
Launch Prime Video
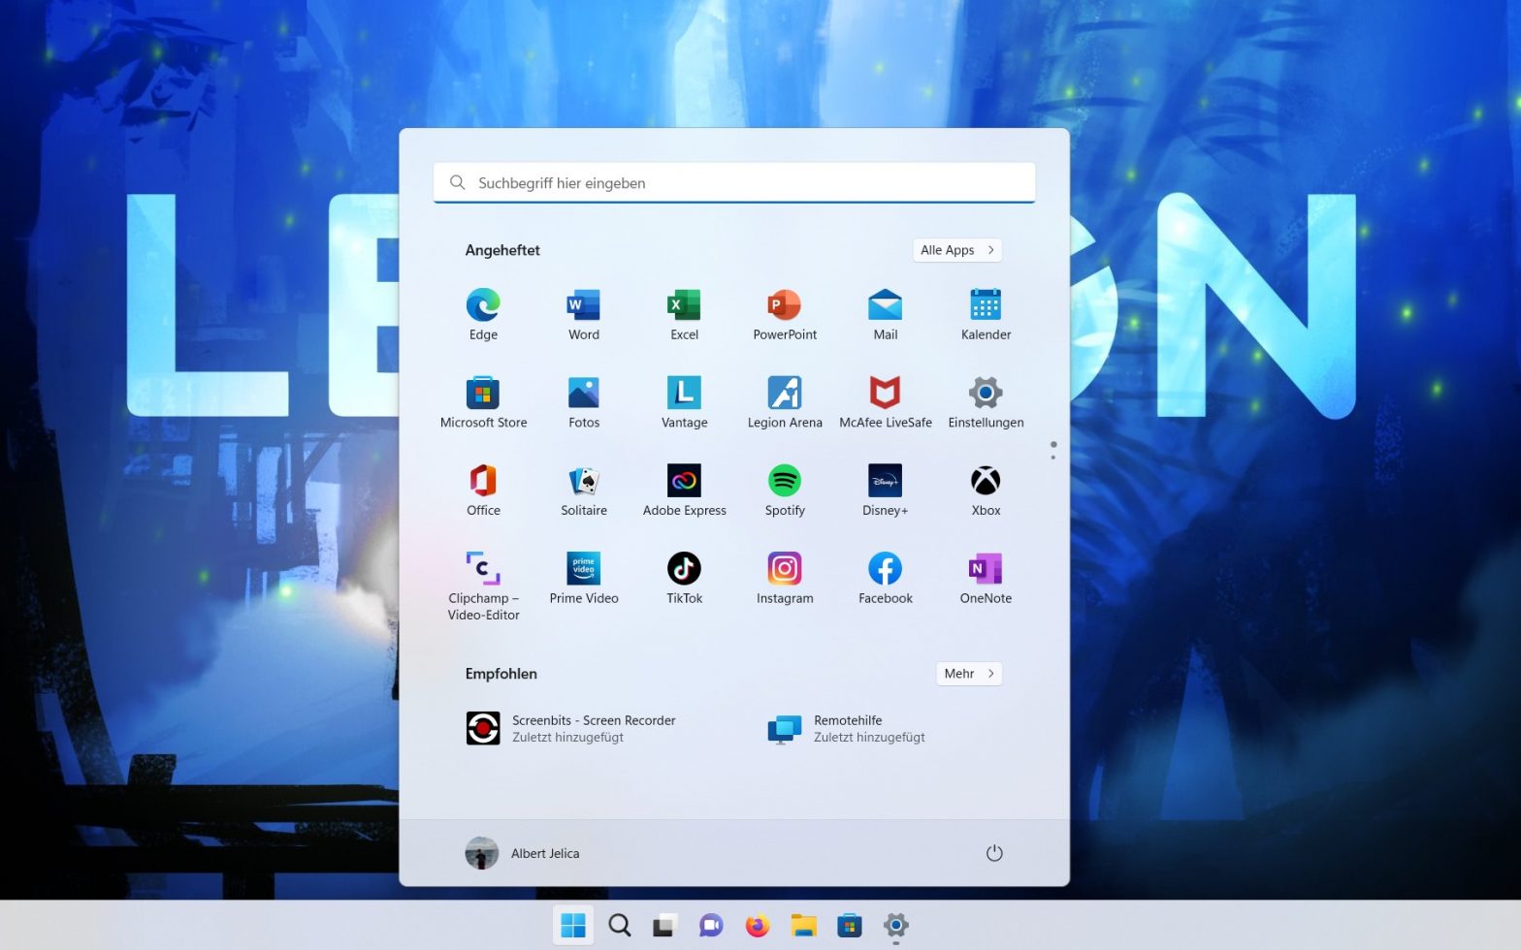(x=584, y=579)
